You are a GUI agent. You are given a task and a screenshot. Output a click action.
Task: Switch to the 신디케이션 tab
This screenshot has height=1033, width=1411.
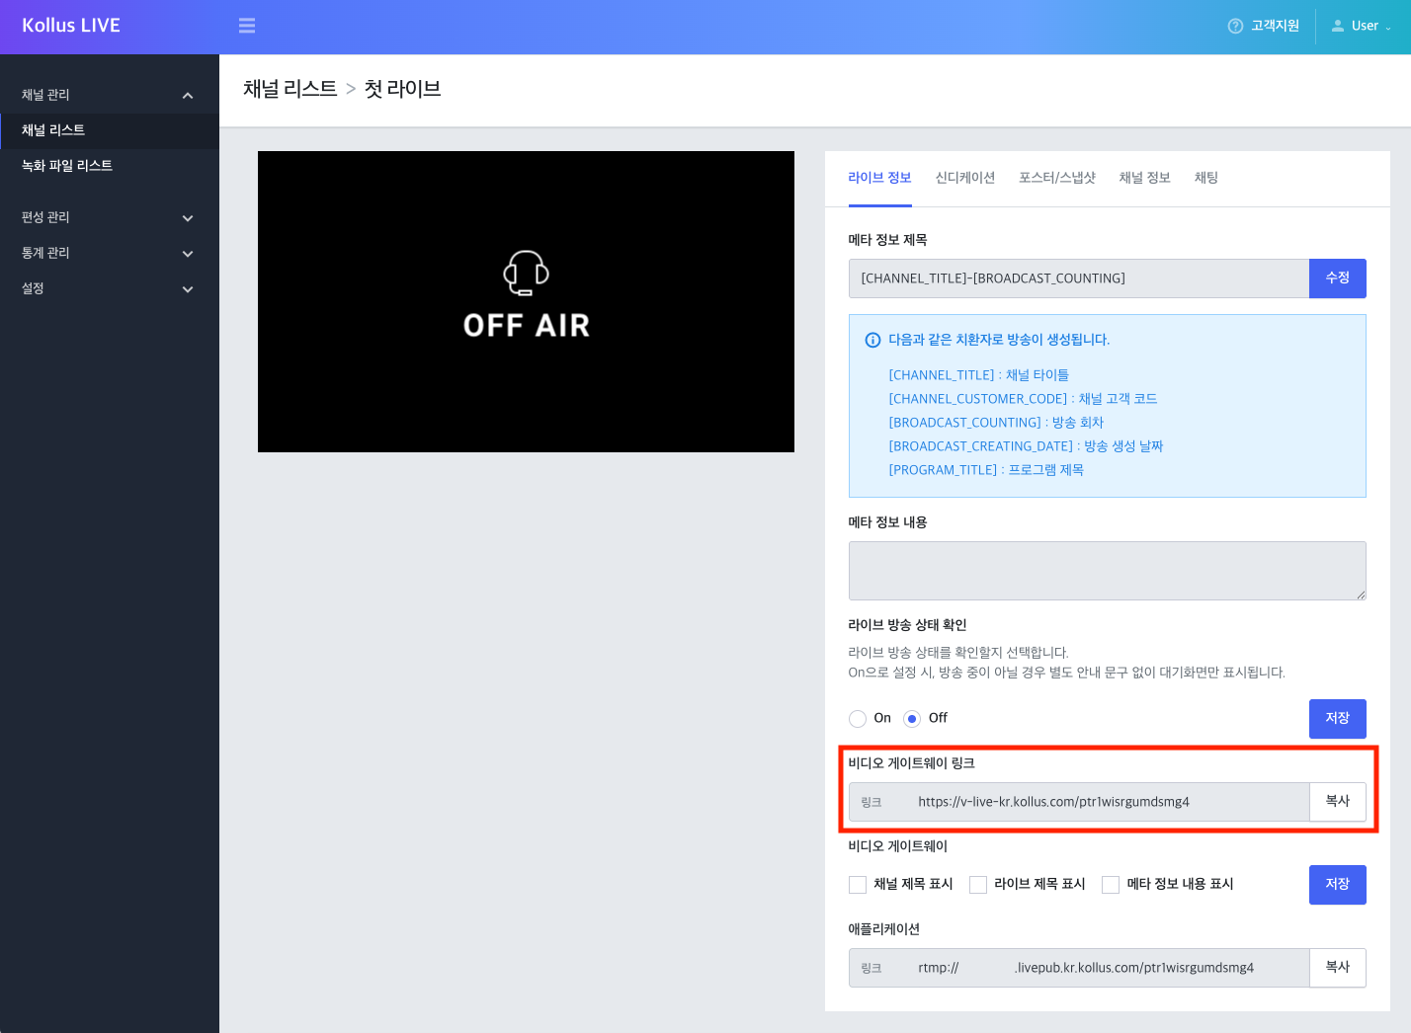[x=964, y=178]
